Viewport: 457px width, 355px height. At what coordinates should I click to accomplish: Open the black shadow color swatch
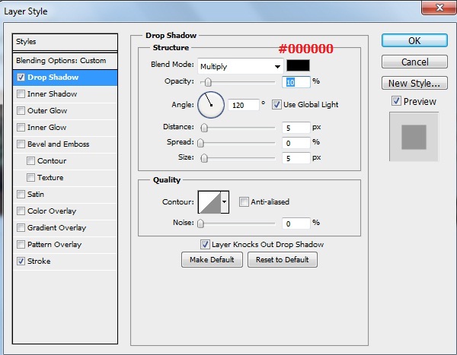pyautogui.click(x=299, y=66)
